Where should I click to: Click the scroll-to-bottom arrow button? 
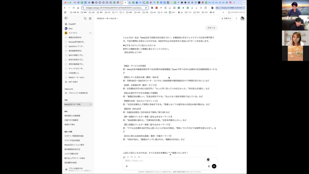[x=170, y=154]
